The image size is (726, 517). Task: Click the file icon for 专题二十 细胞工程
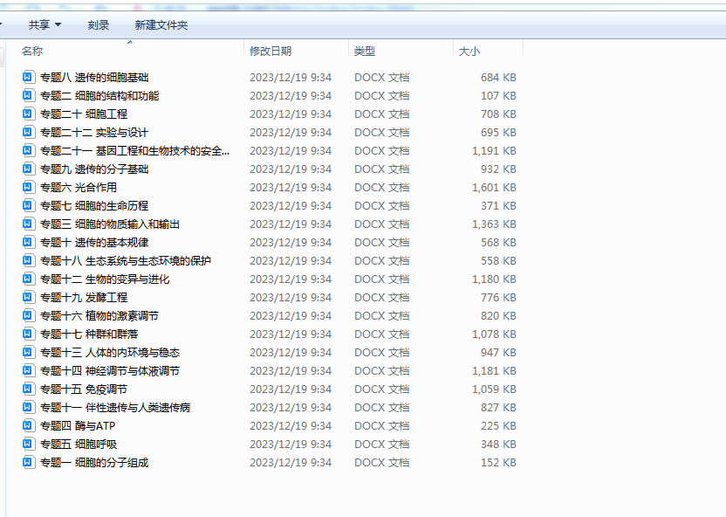pyautogui.click(x=29, y=114)
